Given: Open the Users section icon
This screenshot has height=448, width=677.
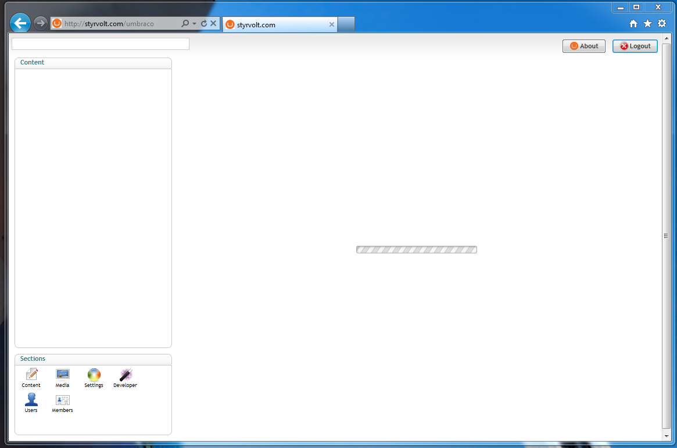Looking at the screenshot, I should [x=31, y=403].
